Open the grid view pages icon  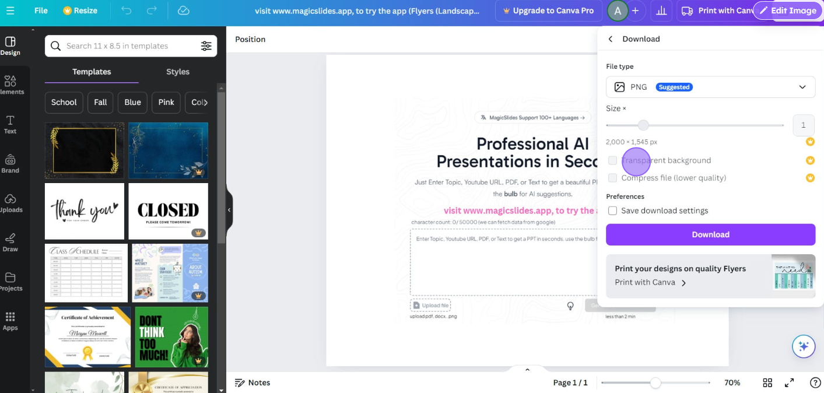click(767, 383)
